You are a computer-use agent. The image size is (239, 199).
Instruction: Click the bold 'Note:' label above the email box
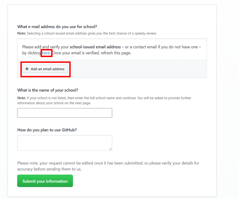pos(22,33)
